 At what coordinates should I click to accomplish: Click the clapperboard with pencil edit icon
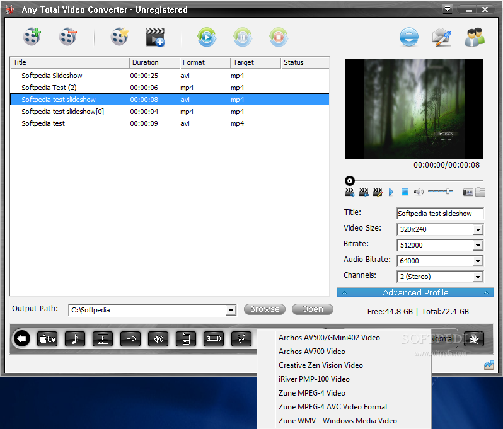coord(377,192)
